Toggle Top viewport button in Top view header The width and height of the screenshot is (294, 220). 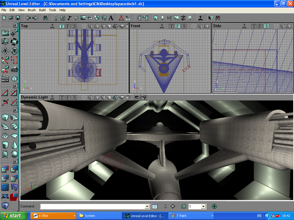pos(61,26)
